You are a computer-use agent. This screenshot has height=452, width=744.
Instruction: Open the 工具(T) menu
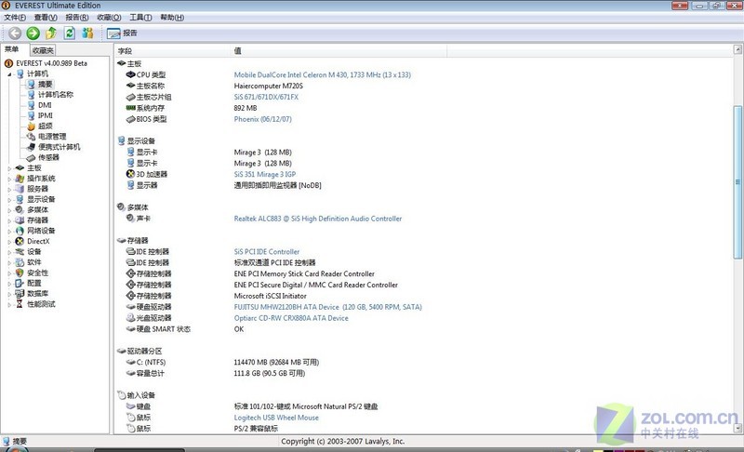click(x=140, y=18)
